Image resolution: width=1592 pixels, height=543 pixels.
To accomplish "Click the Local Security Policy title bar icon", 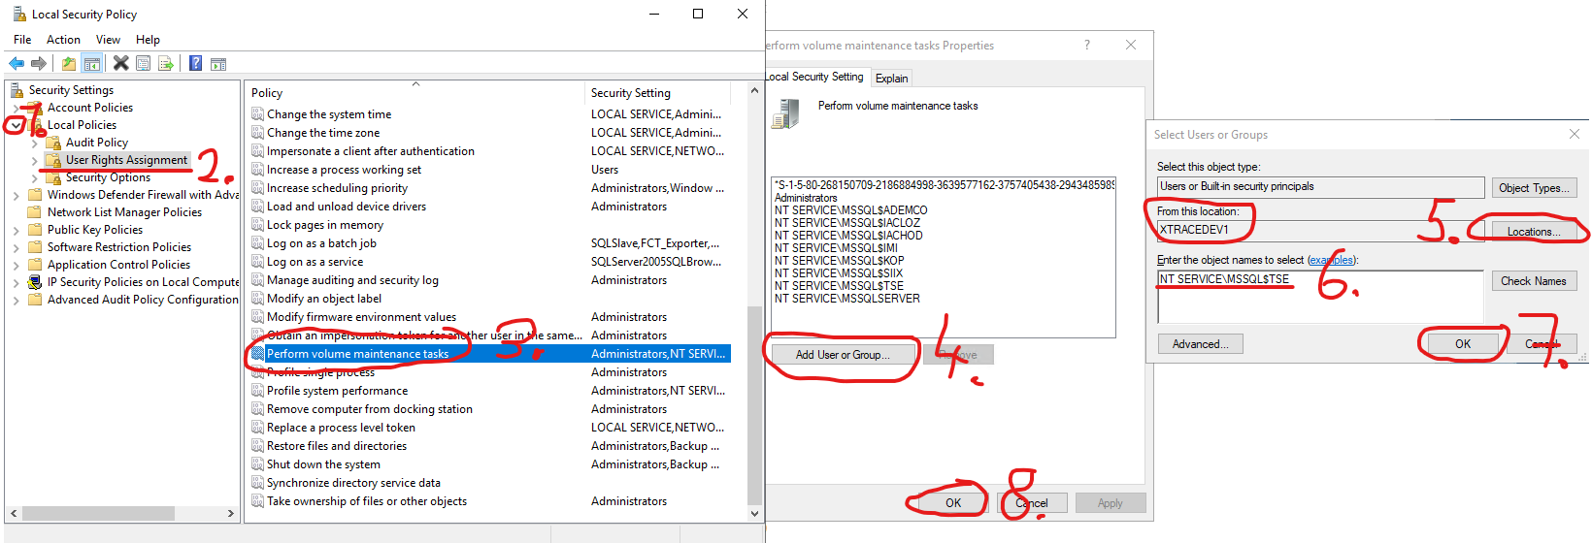I will point(18,14).
